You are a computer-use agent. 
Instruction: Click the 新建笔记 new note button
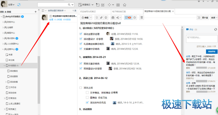coord(84,5)
